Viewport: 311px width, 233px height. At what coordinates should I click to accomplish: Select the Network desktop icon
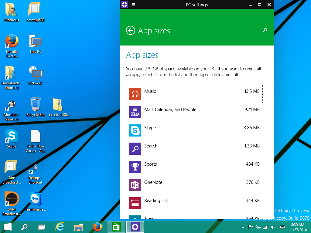pos(35,76)
